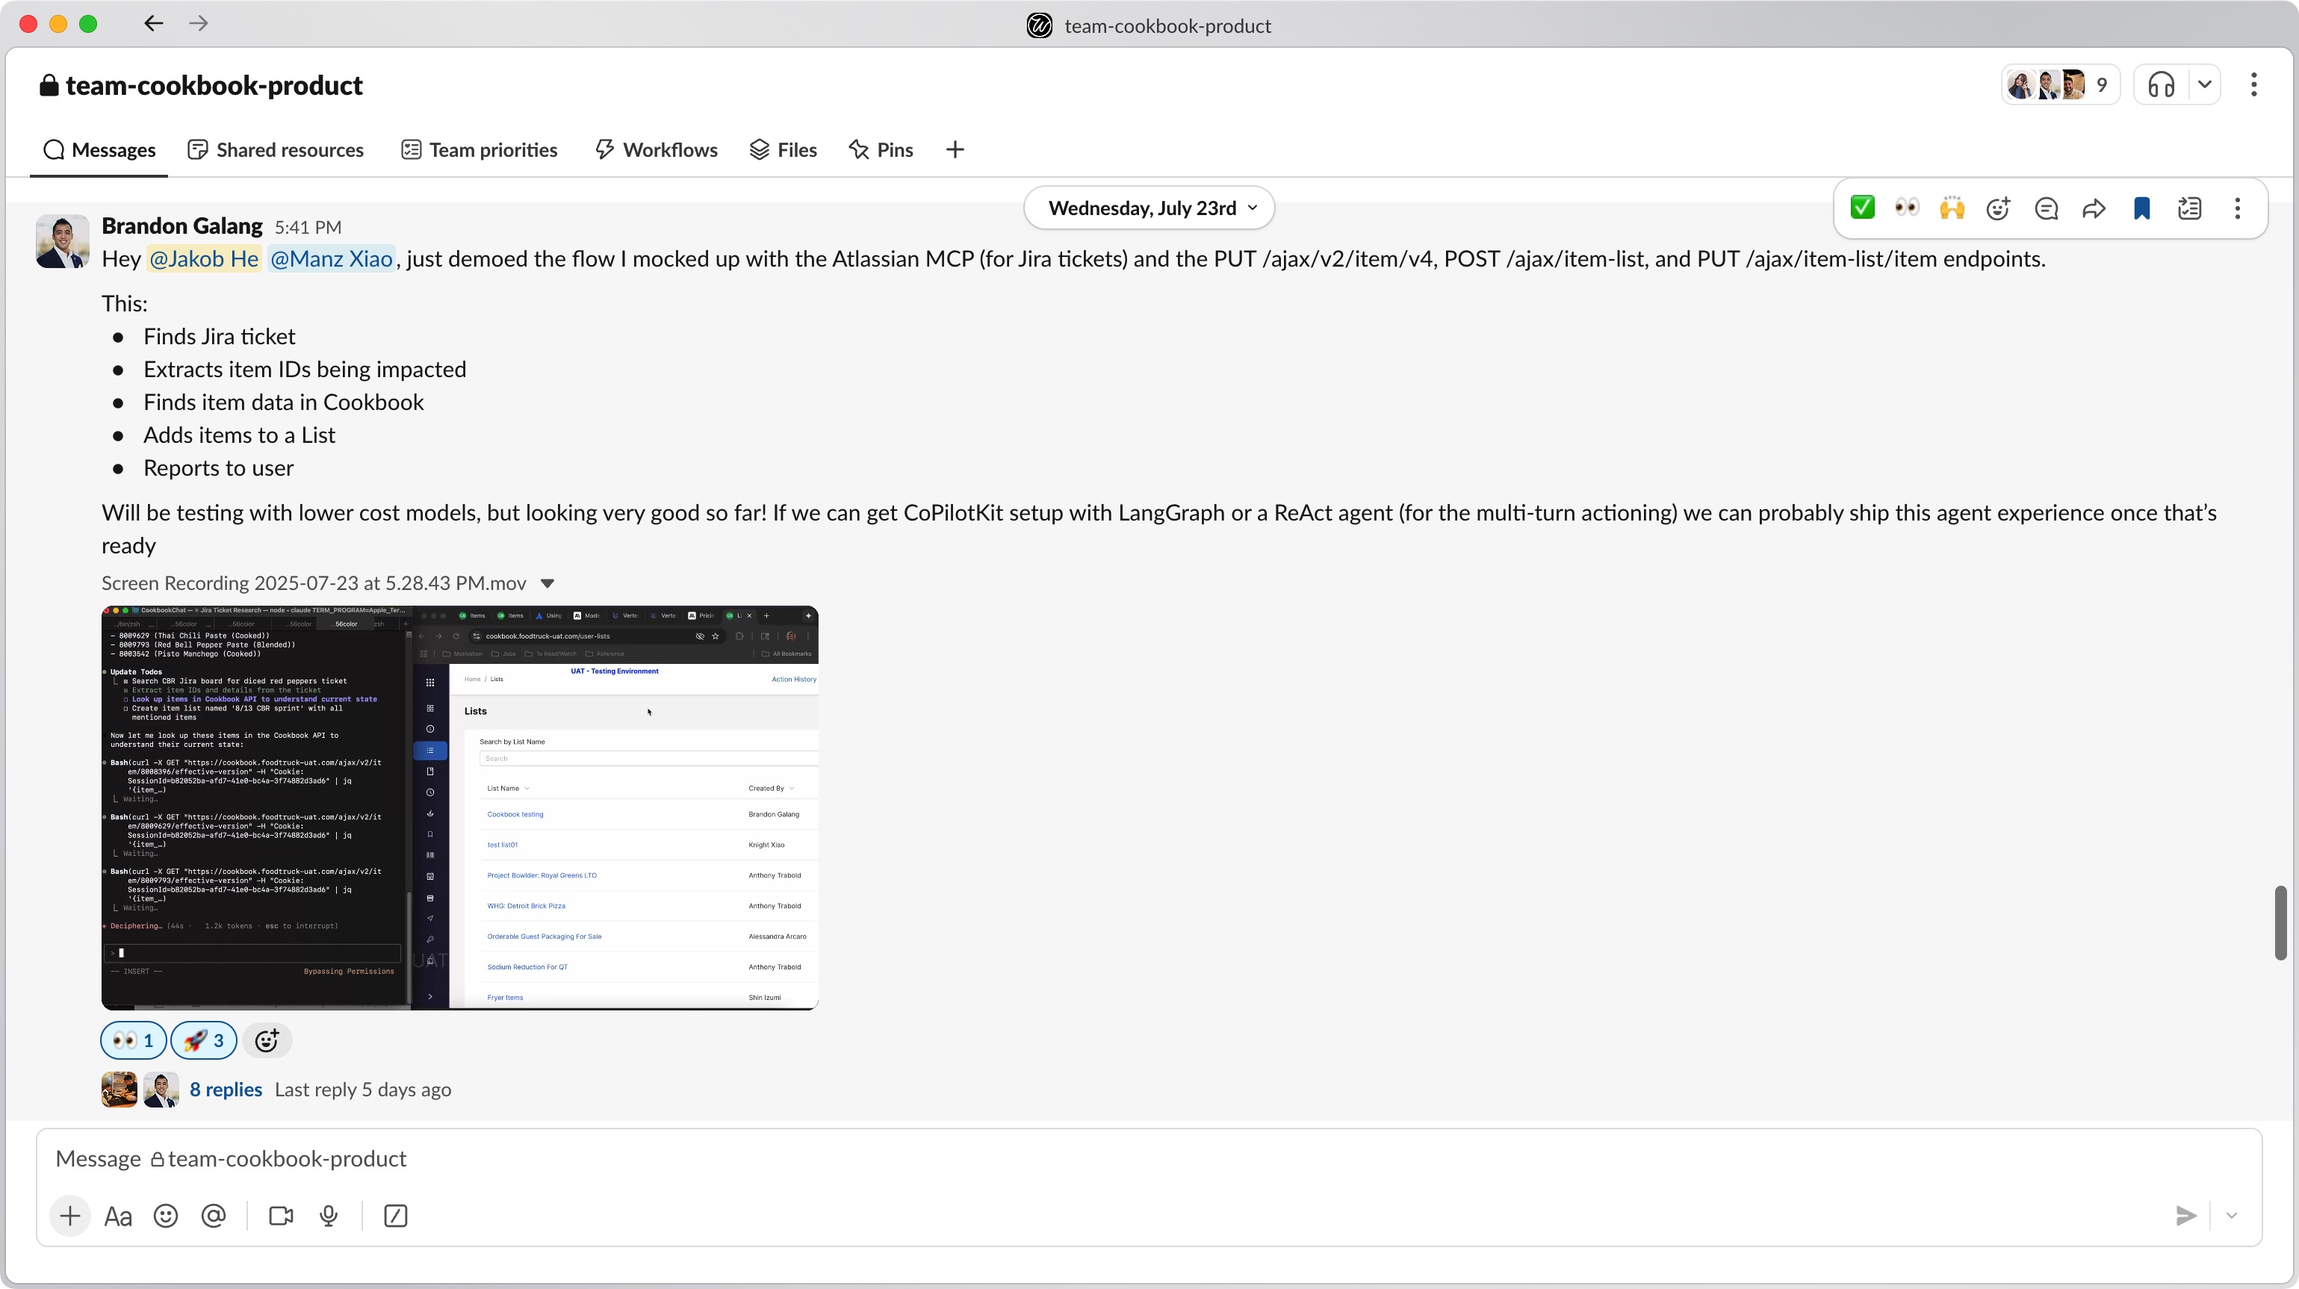Toggle the eyes reaction with count 1

pyautogui.click(x=134, y=1040)
